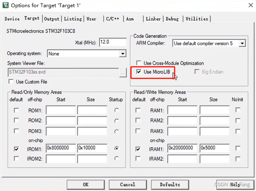Click the Xtal (MHz) input field
Screen dimensions: 256x191
(113, 42)
